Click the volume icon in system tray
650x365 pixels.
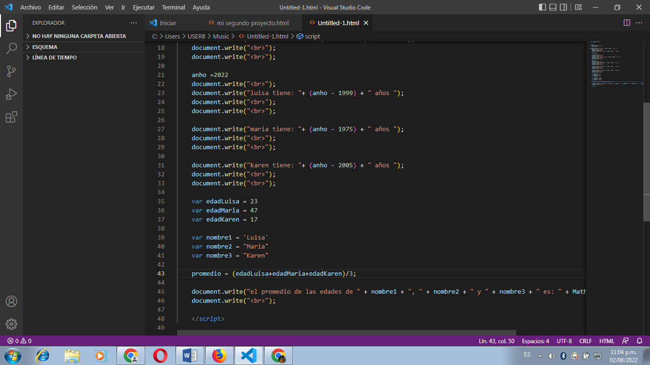(x=552, y=355)
